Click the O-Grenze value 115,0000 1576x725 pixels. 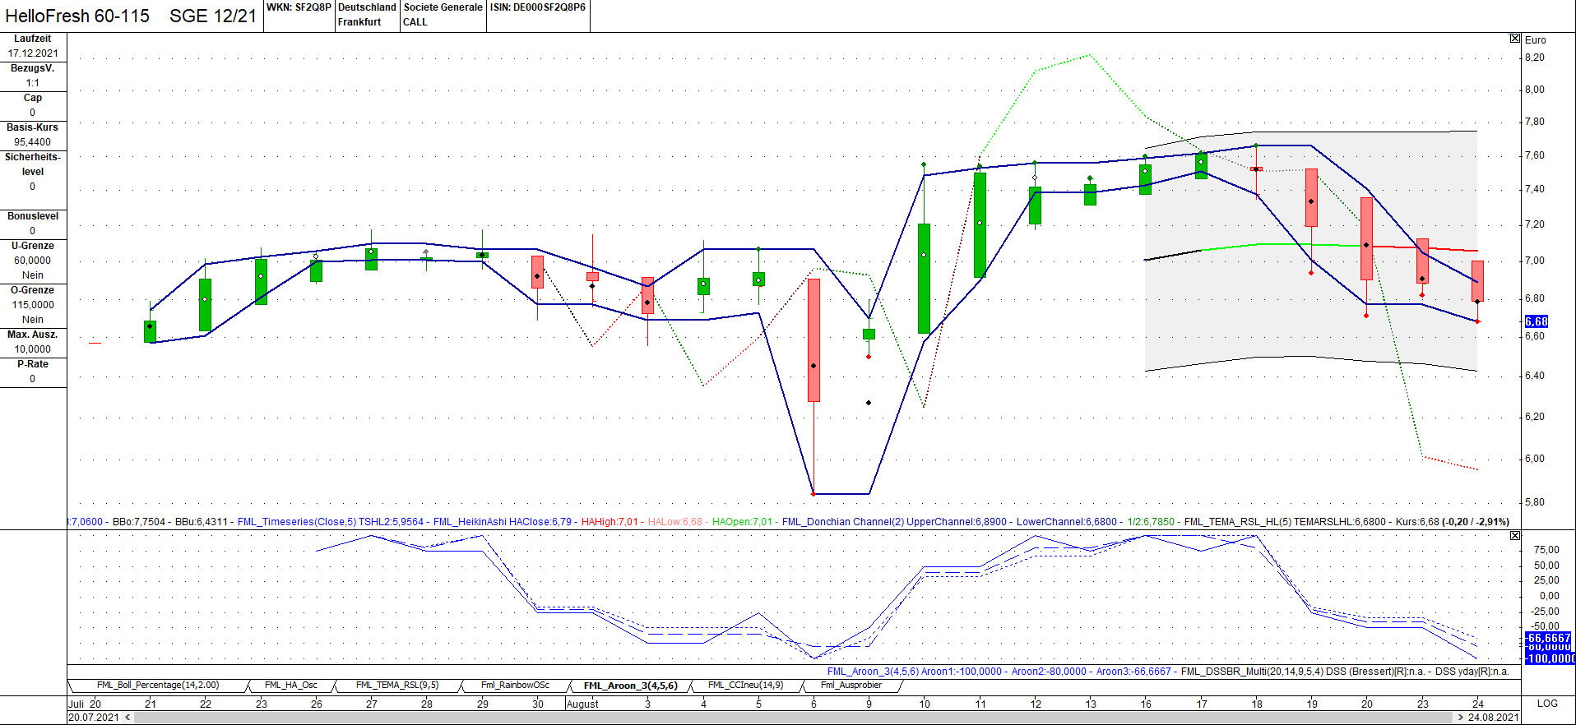(33, 305)
